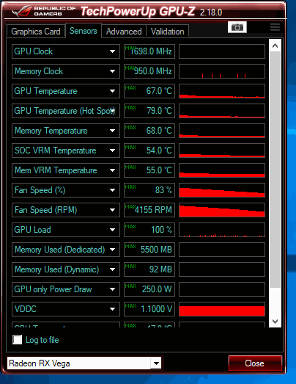The image size is (296, 384).
Task: Open the hamburger menu icon
Action: (x=275, y=27)
